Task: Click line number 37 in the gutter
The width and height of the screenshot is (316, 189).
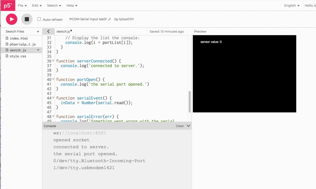Action: click(49, 65)
